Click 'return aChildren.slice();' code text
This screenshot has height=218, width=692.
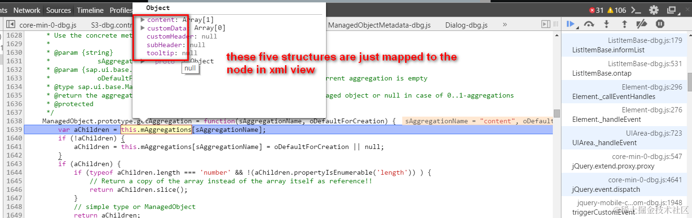tap(139, 190)
